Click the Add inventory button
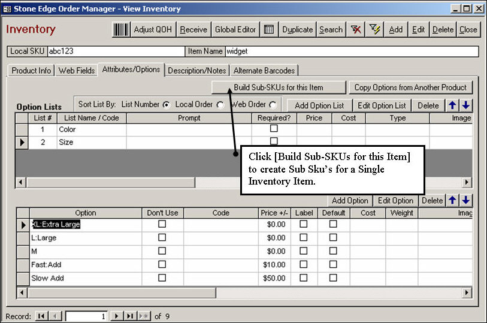This screenshot has width=487, height=323. [x=396, y=30]
